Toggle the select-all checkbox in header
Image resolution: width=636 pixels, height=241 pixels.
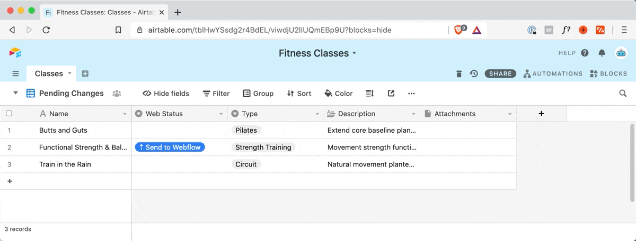pyautogui.click(x=8, y=114)
